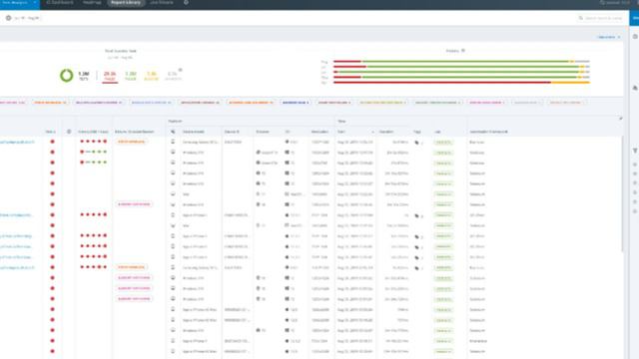This screenshot has width=639, height=359.
Task: Select the Report Library tab
Action: click(126, 2)
